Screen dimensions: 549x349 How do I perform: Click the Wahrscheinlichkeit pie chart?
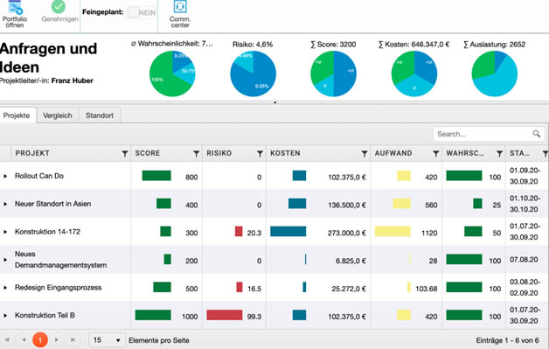pos(172,73)
